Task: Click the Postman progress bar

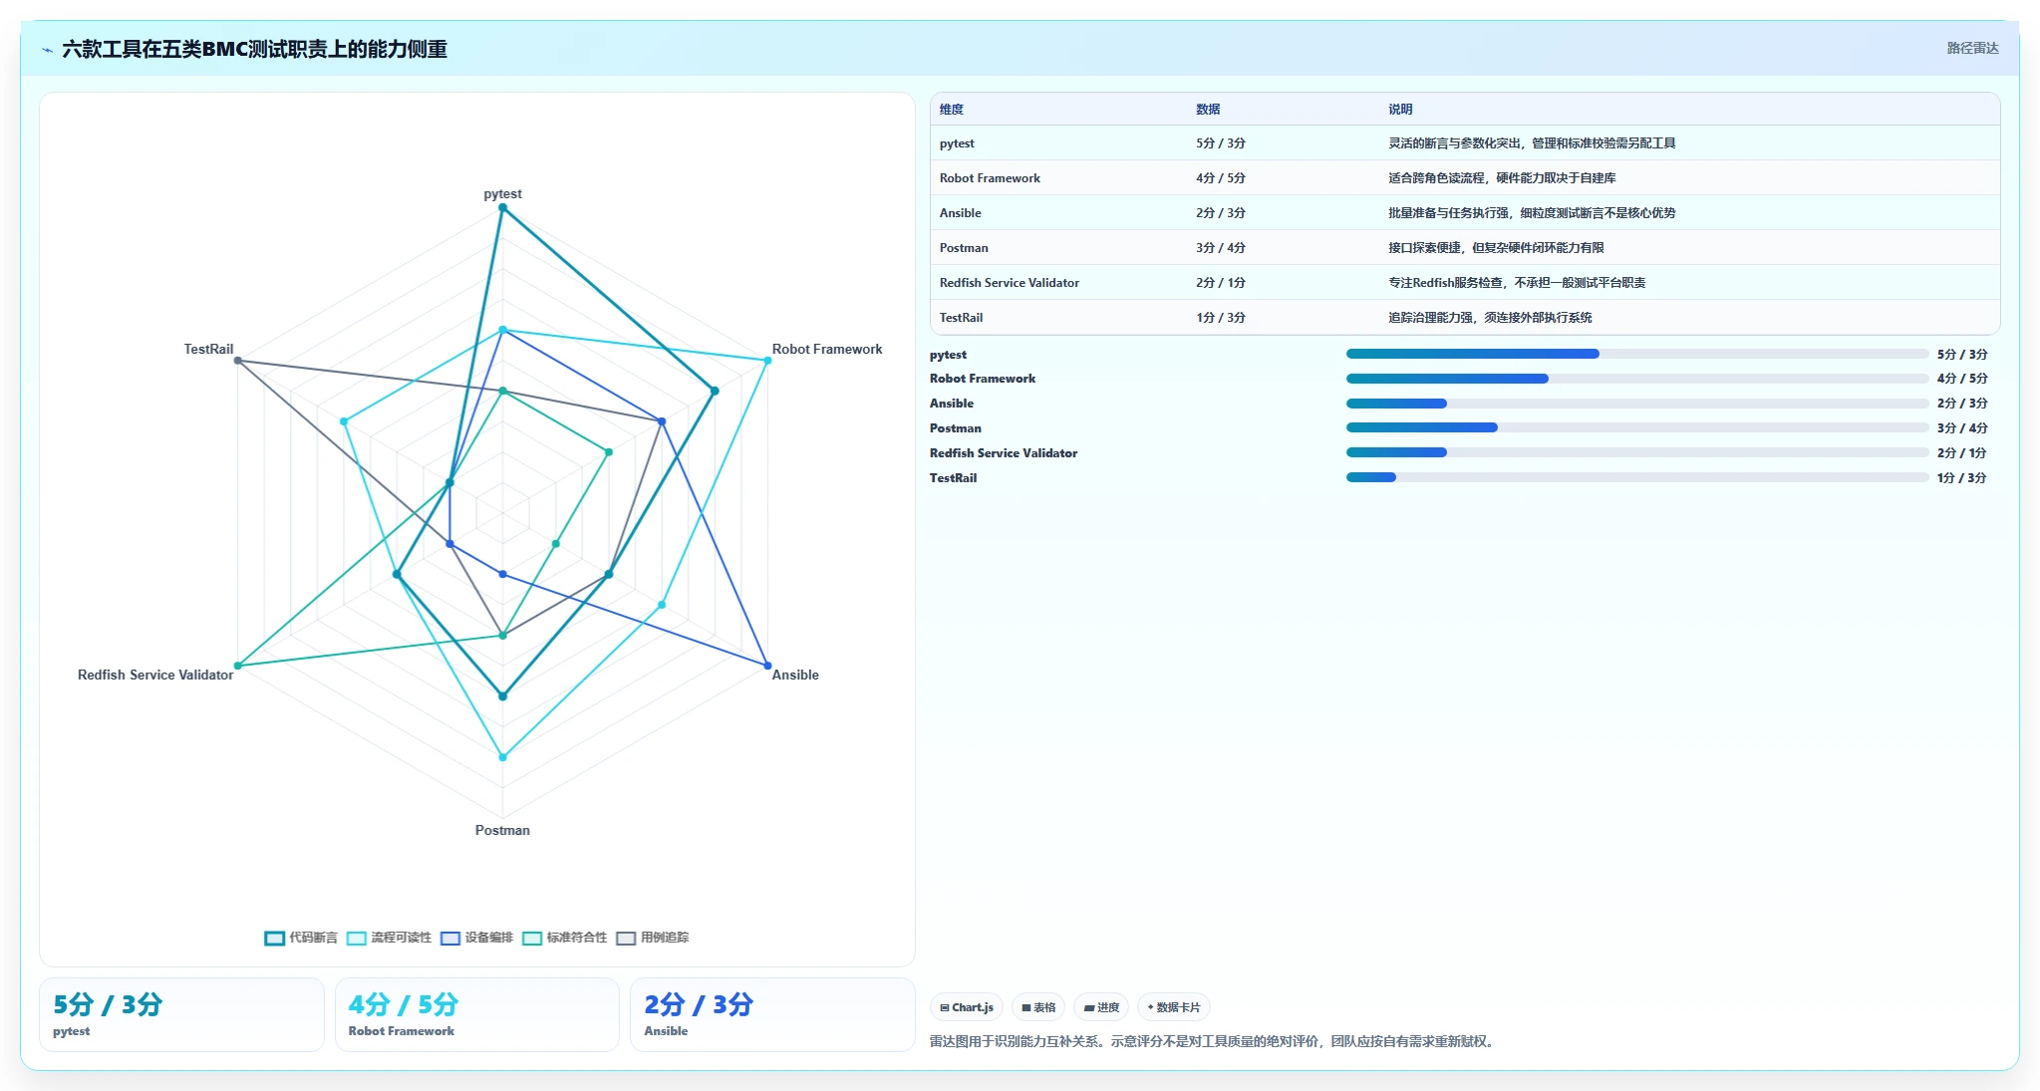Action: [x=1636, y=427]
